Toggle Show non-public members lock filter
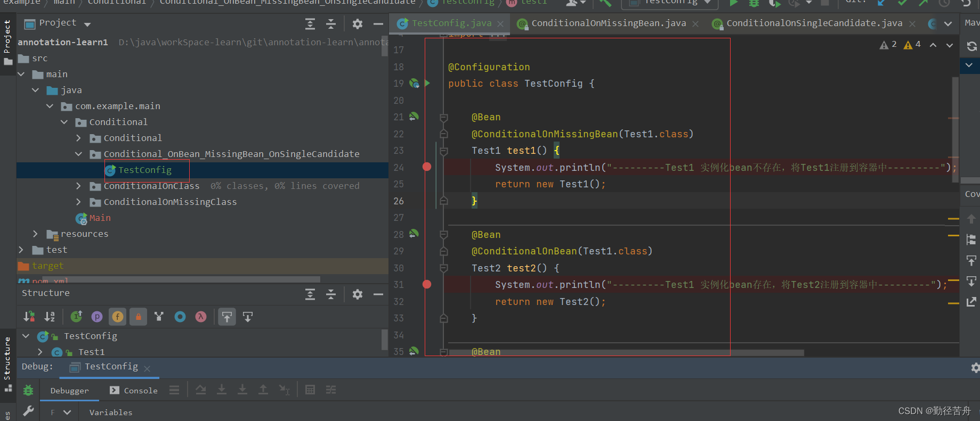Screen dimensions: 980x421 tap(139, 317)
